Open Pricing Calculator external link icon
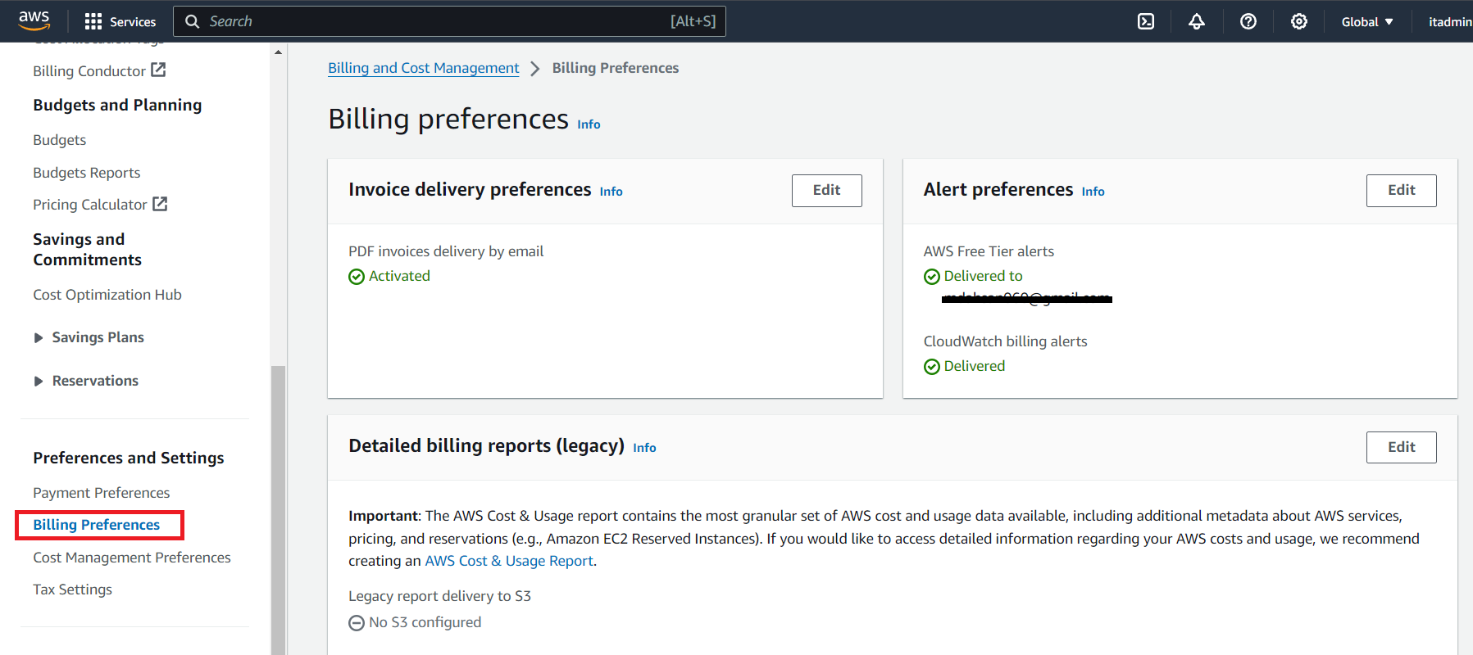Viewport: 1473px width, 655px height. pos(160,204)
